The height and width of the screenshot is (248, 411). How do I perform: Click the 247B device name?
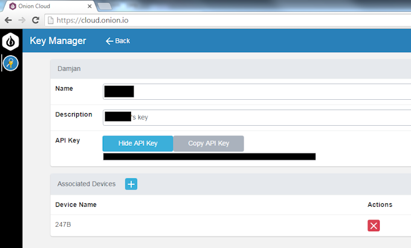[63, 224]
